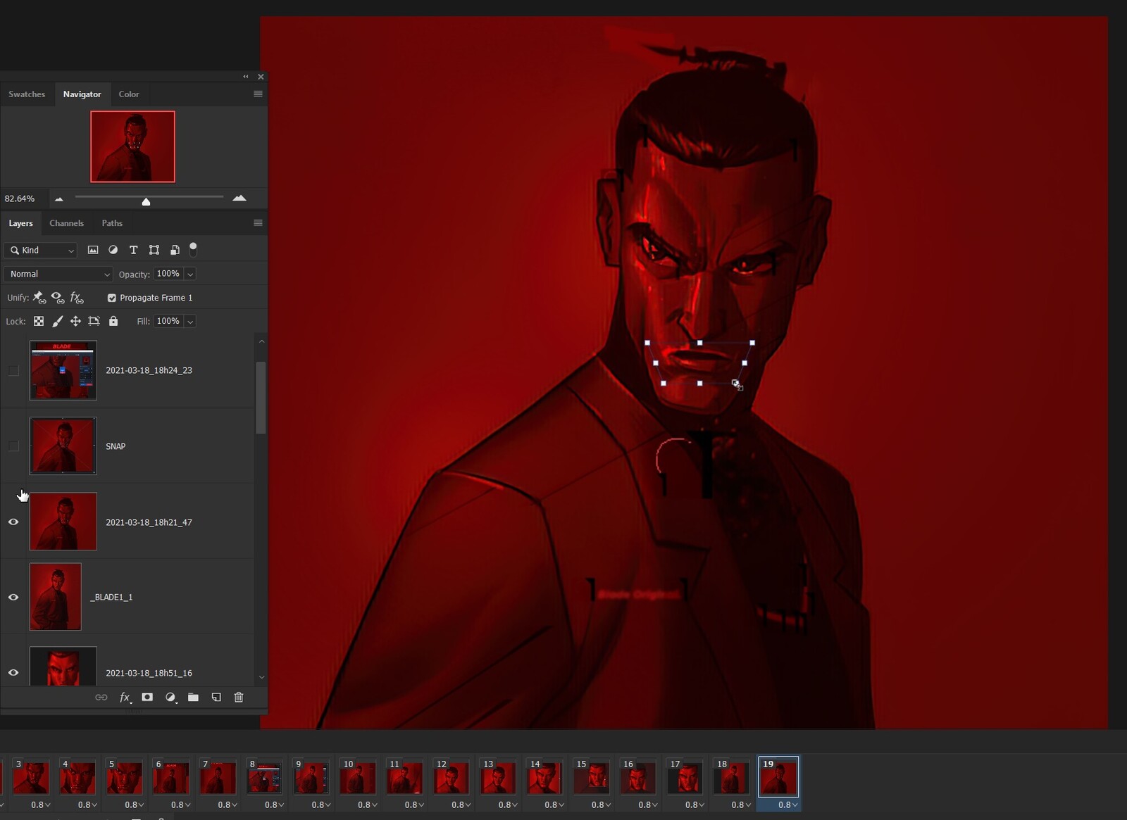Hide the _BLADE1_1 layer eye icon
The width and height of the screenshot is (1127, 820).
[x=13, y=597]
